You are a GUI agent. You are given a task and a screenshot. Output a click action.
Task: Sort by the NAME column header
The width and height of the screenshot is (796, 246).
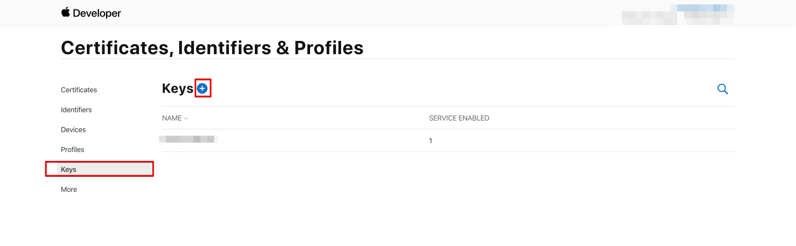click(171, 118)
